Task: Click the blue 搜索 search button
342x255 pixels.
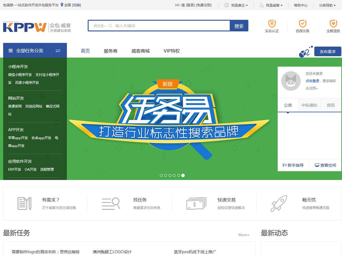Action: (x=239, y=26)
